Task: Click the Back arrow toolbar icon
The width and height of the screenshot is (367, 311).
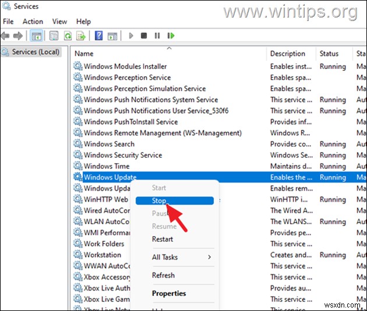Action: pos(5,36)
